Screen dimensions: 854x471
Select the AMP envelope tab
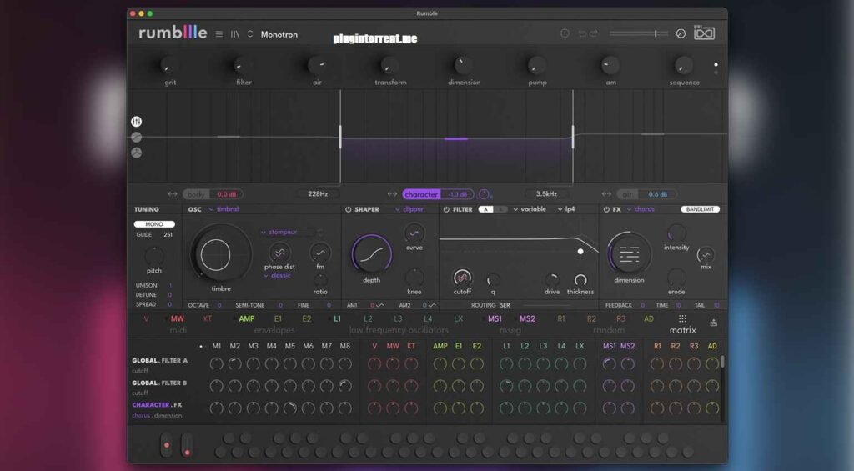click(x=247, y=319)
